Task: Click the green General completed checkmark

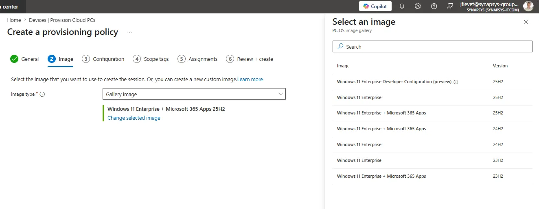Action: pos(14,59)
